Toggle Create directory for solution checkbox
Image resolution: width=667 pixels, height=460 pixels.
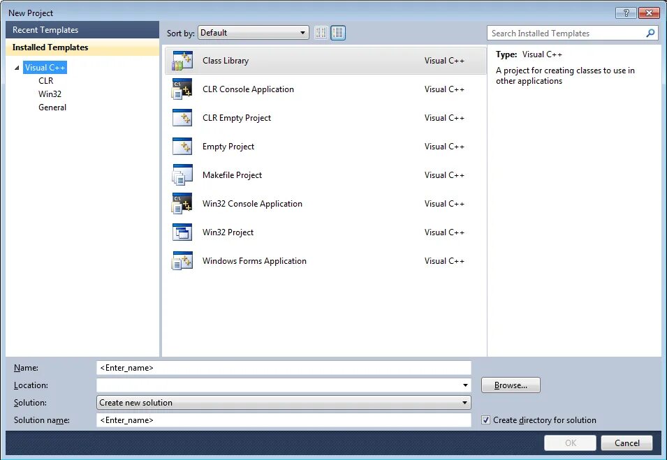485,420
